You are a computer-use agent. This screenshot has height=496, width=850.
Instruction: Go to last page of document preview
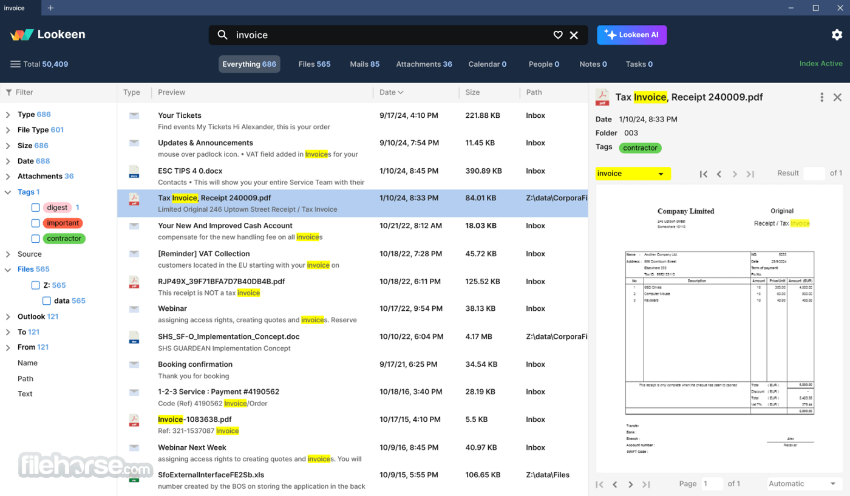[646, 484]
